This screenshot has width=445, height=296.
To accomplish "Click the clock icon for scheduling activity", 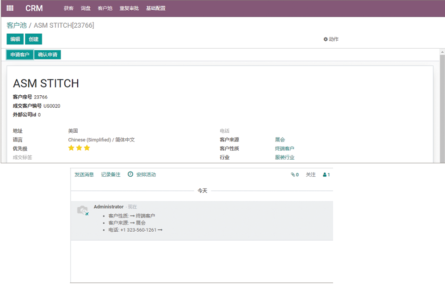I will pos(130,174).
